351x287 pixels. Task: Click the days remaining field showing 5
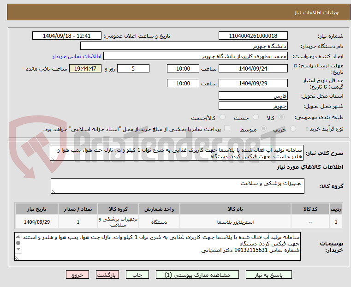tap(133, 68)
